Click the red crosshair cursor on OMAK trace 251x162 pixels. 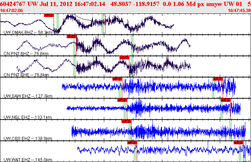[x=105, y=22]
